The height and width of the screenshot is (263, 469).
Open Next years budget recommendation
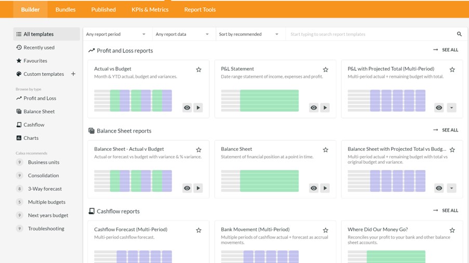(x=48, y=215)
